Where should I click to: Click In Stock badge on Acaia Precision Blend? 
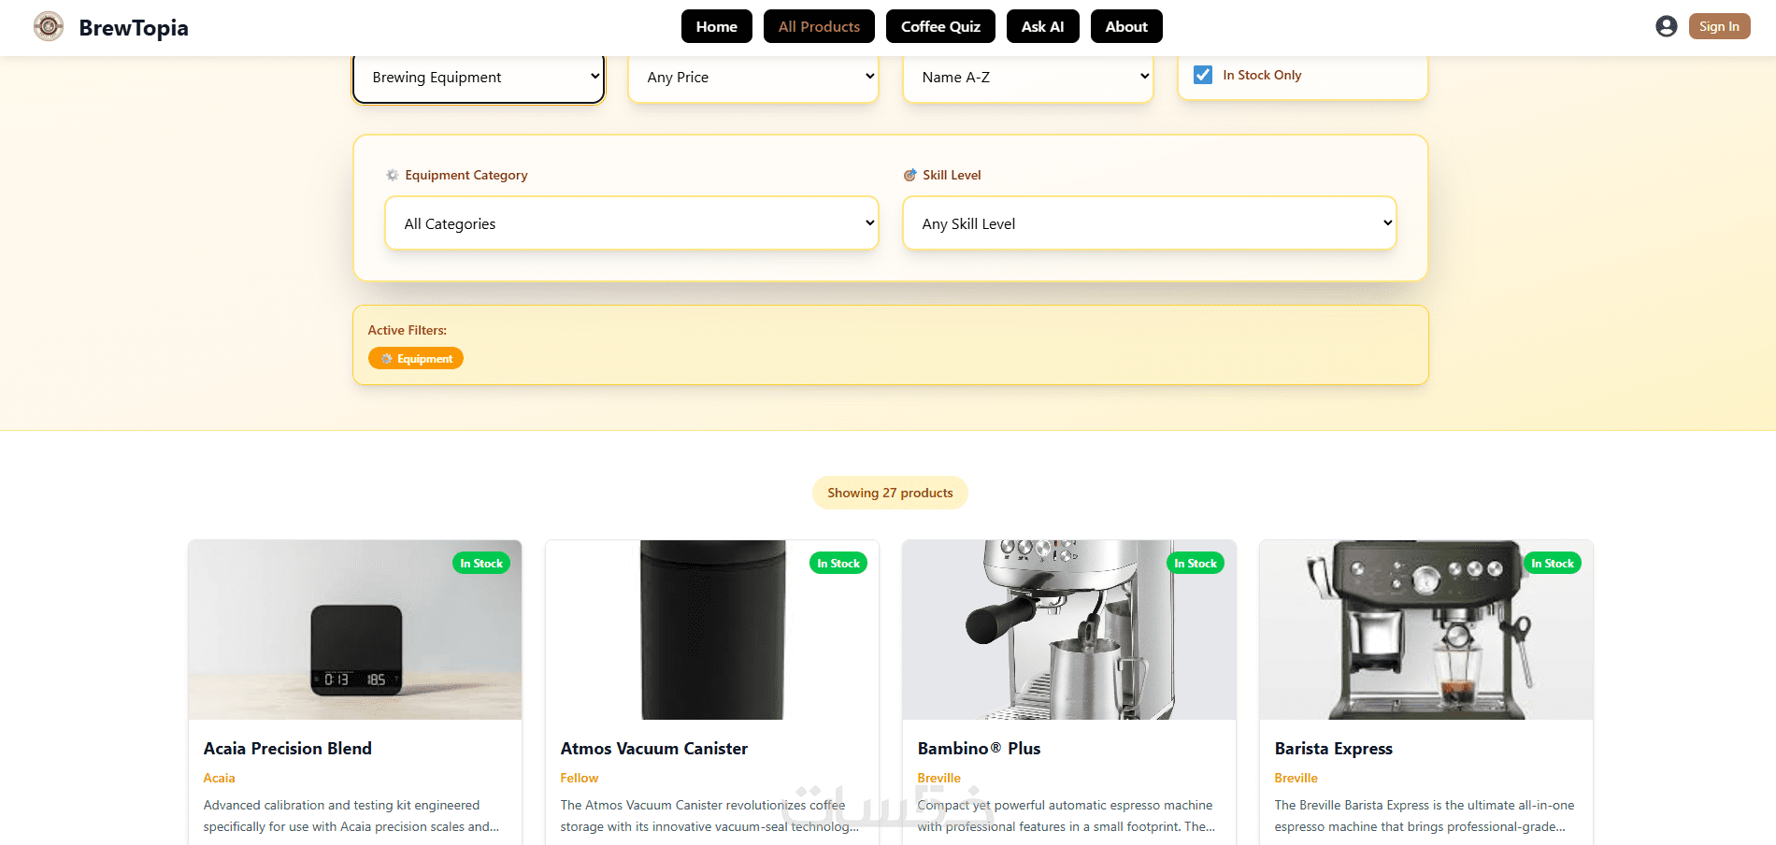[x=481, y=563]
